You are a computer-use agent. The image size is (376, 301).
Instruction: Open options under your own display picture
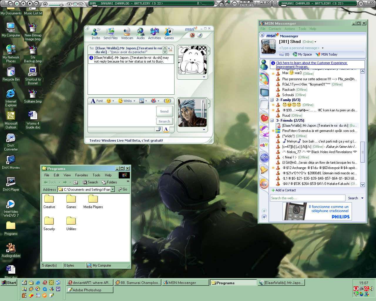204,130
